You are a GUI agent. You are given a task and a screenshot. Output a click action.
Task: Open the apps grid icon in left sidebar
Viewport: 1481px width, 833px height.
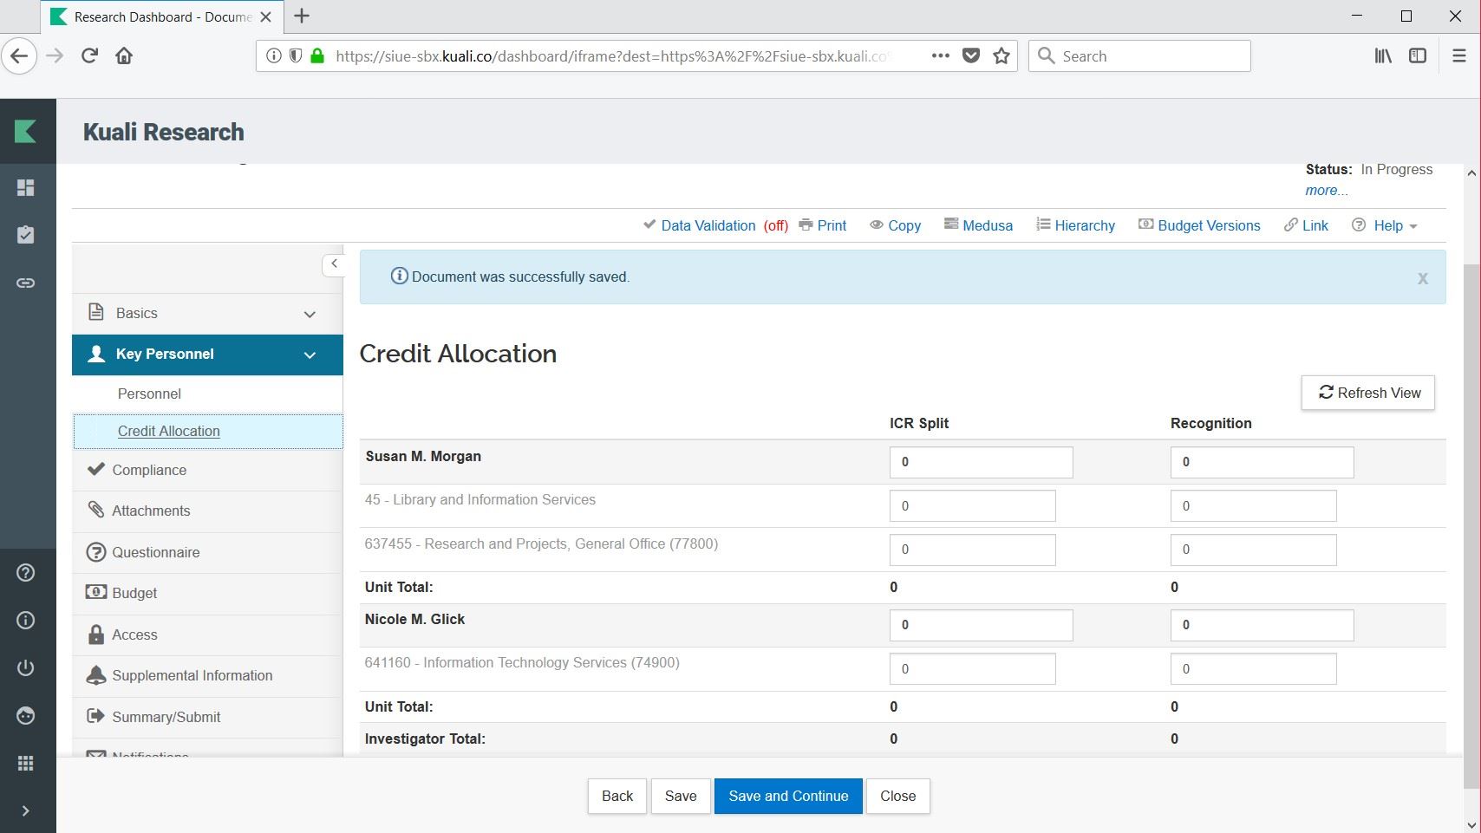coord(26,763)
